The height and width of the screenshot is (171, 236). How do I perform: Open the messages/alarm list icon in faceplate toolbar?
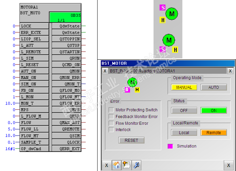(126, 165)
